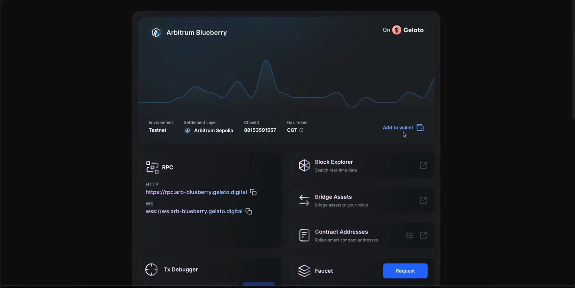The height and width of the screenshot is (288, 575).
Task: Open the external link icon next to CGT
Action: 301,130
